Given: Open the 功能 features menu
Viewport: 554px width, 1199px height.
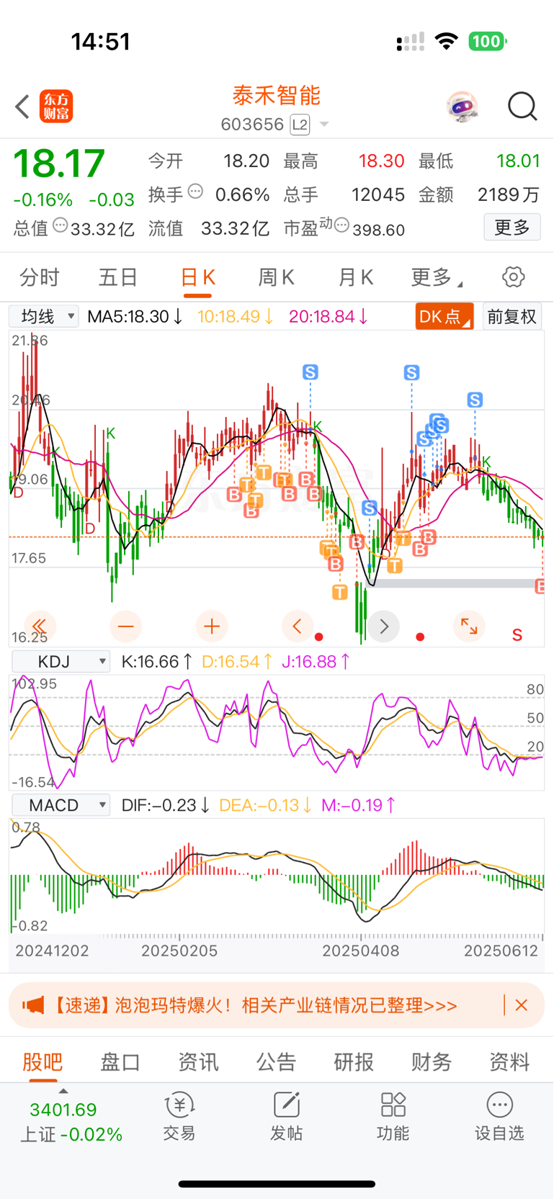Looking at the screenshot, I should click(x=393, y=1116).
